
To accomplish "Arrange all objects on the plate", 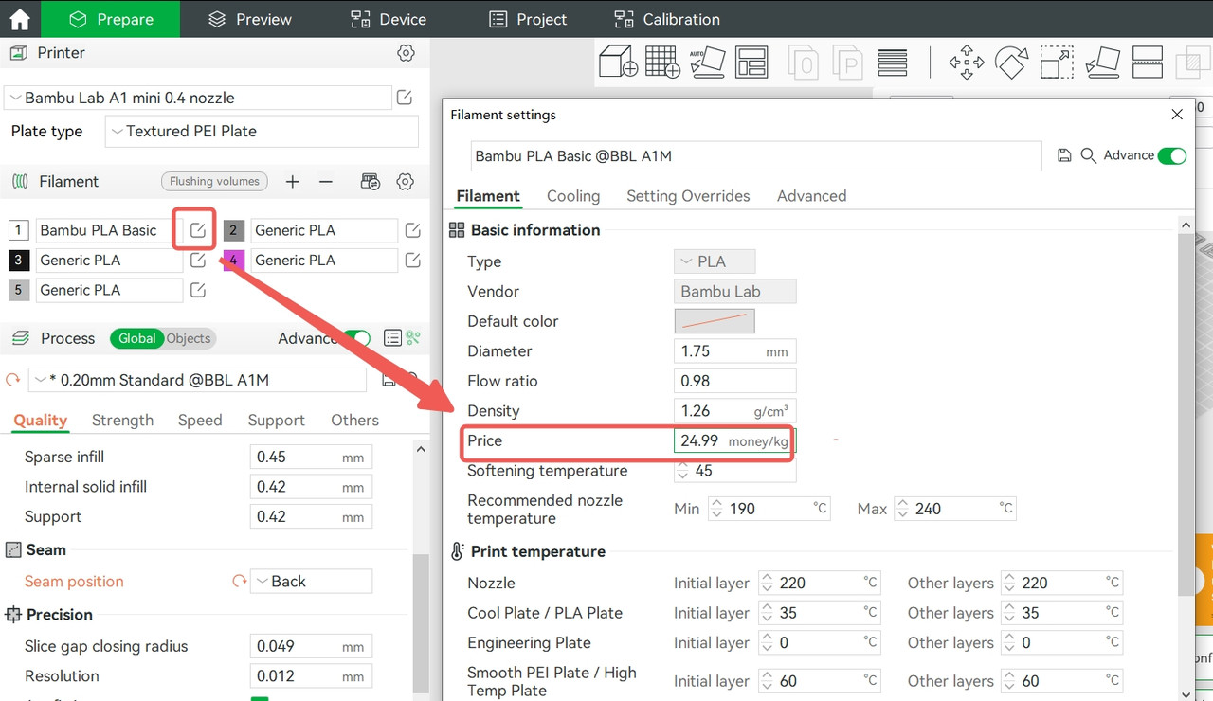I will click(751, 63).
